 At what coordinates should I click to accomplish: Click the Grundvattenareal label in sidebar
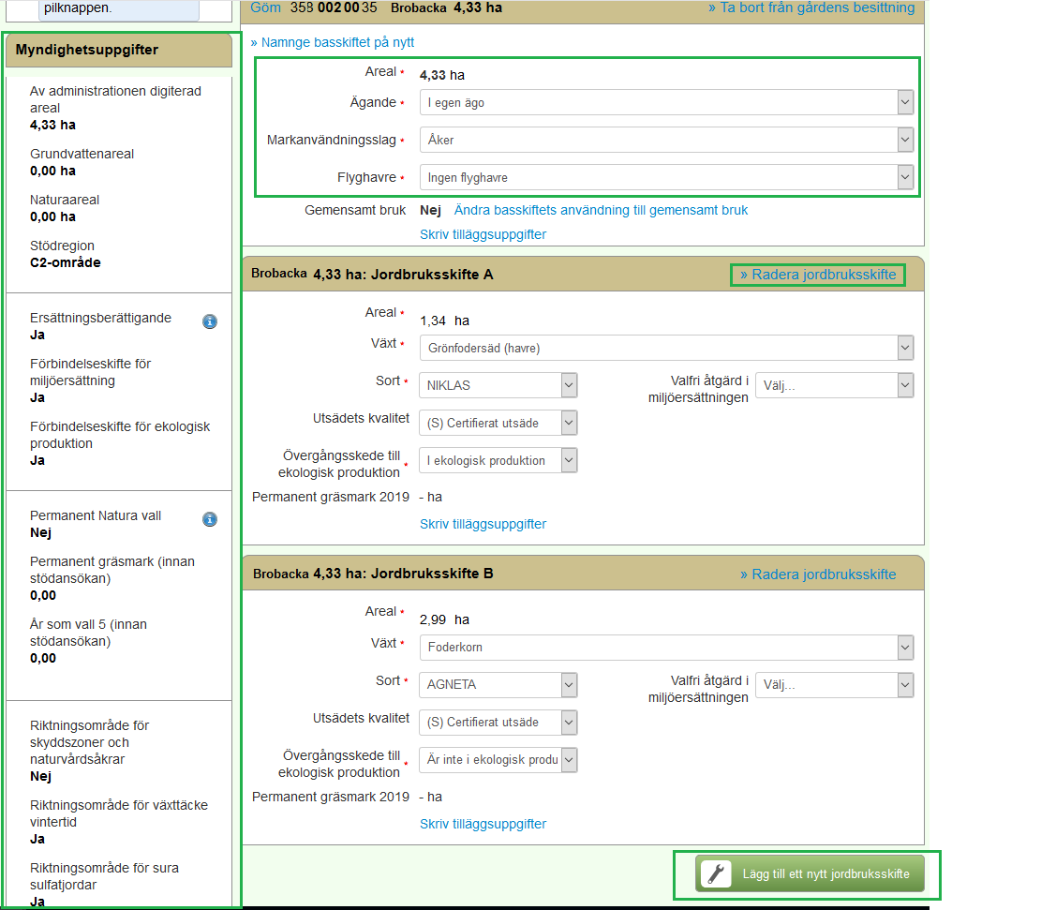point(82,154)
